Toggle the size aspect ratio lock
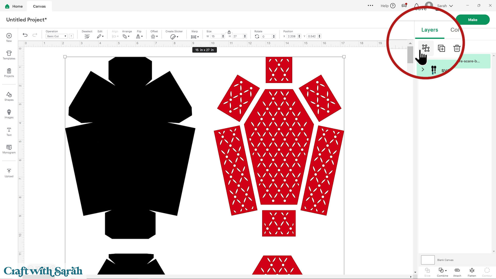The height and width of the screenshot is (279, 496). pyautogui.click(x=229, y=33)
